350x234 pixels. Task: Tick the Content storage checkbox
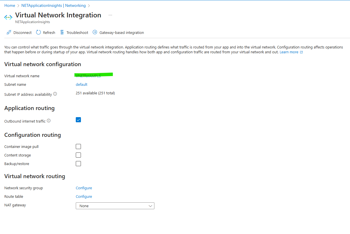coord(78,155)
